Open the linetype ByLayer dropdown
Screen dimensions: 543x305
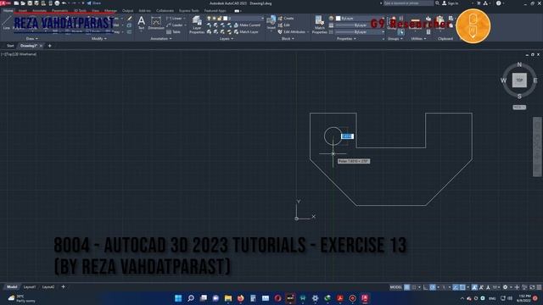360,32
